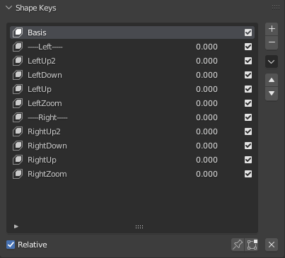Click the panel drag grip at top right
The image size is (285, 258).
276,8
